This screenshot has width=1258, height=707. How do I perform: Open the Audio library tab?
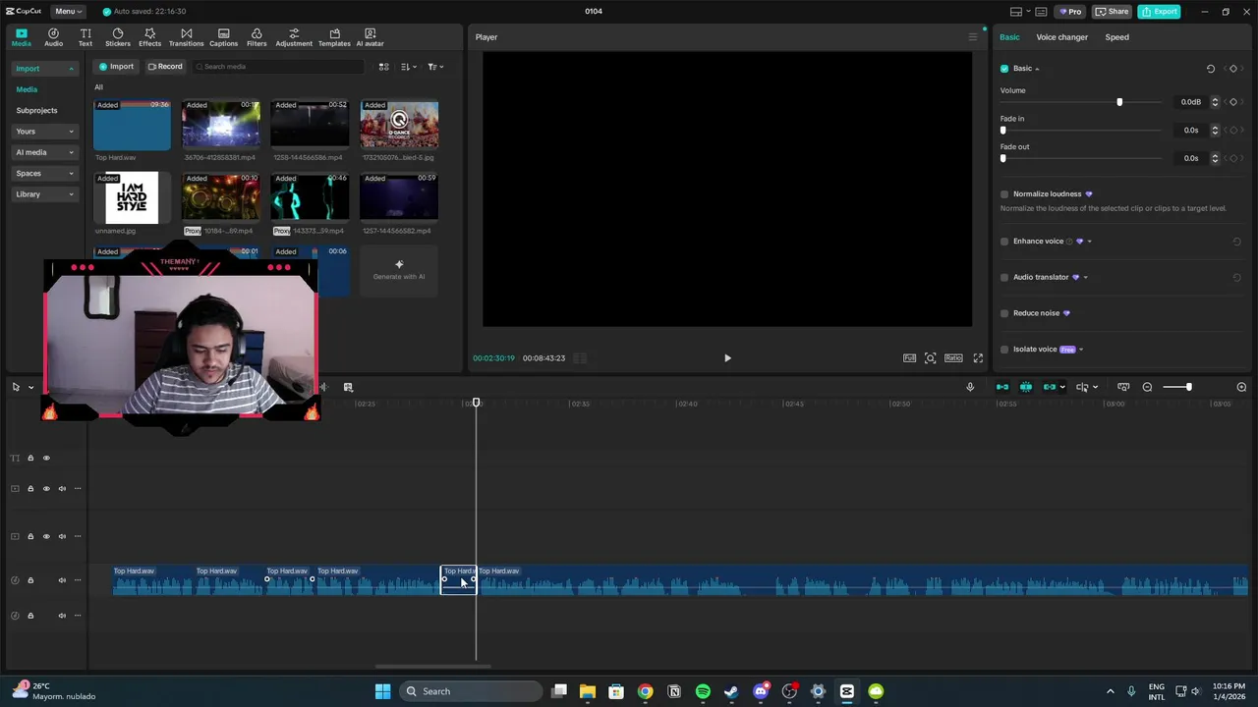(x=53, y=37)
